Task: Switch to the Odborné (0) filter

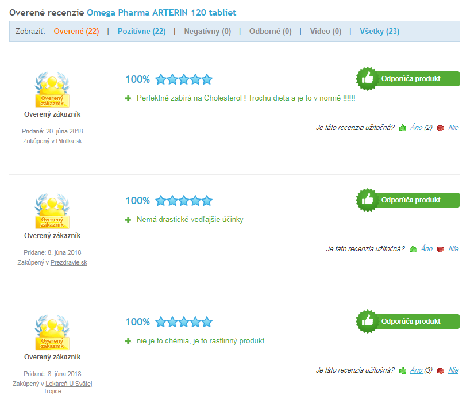Action: [270, 32]
